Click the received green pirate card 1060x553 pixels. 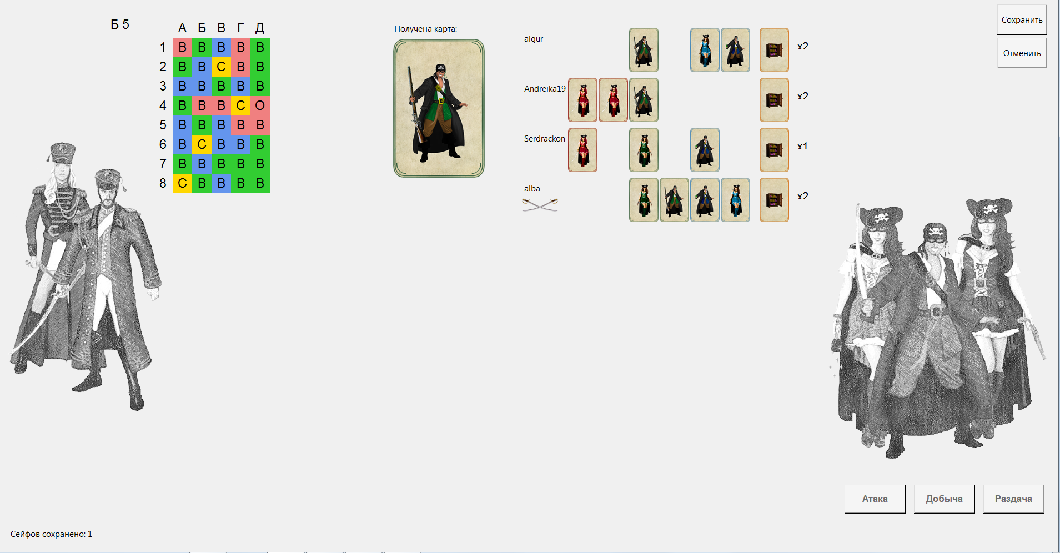pyautogui.click(x=439, y=108)
